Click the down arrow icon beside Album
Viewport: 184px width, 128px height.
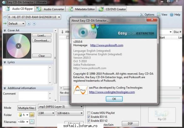pos(62,32)
